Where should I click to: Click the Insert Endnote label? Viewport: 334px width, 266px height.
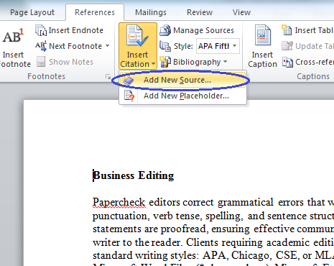click(x=76, y=30)
